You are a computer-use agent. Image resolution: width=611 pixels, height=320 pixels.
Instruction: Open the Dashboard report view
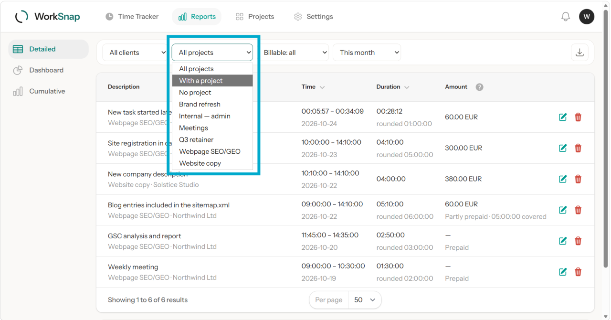click(48, 70)
